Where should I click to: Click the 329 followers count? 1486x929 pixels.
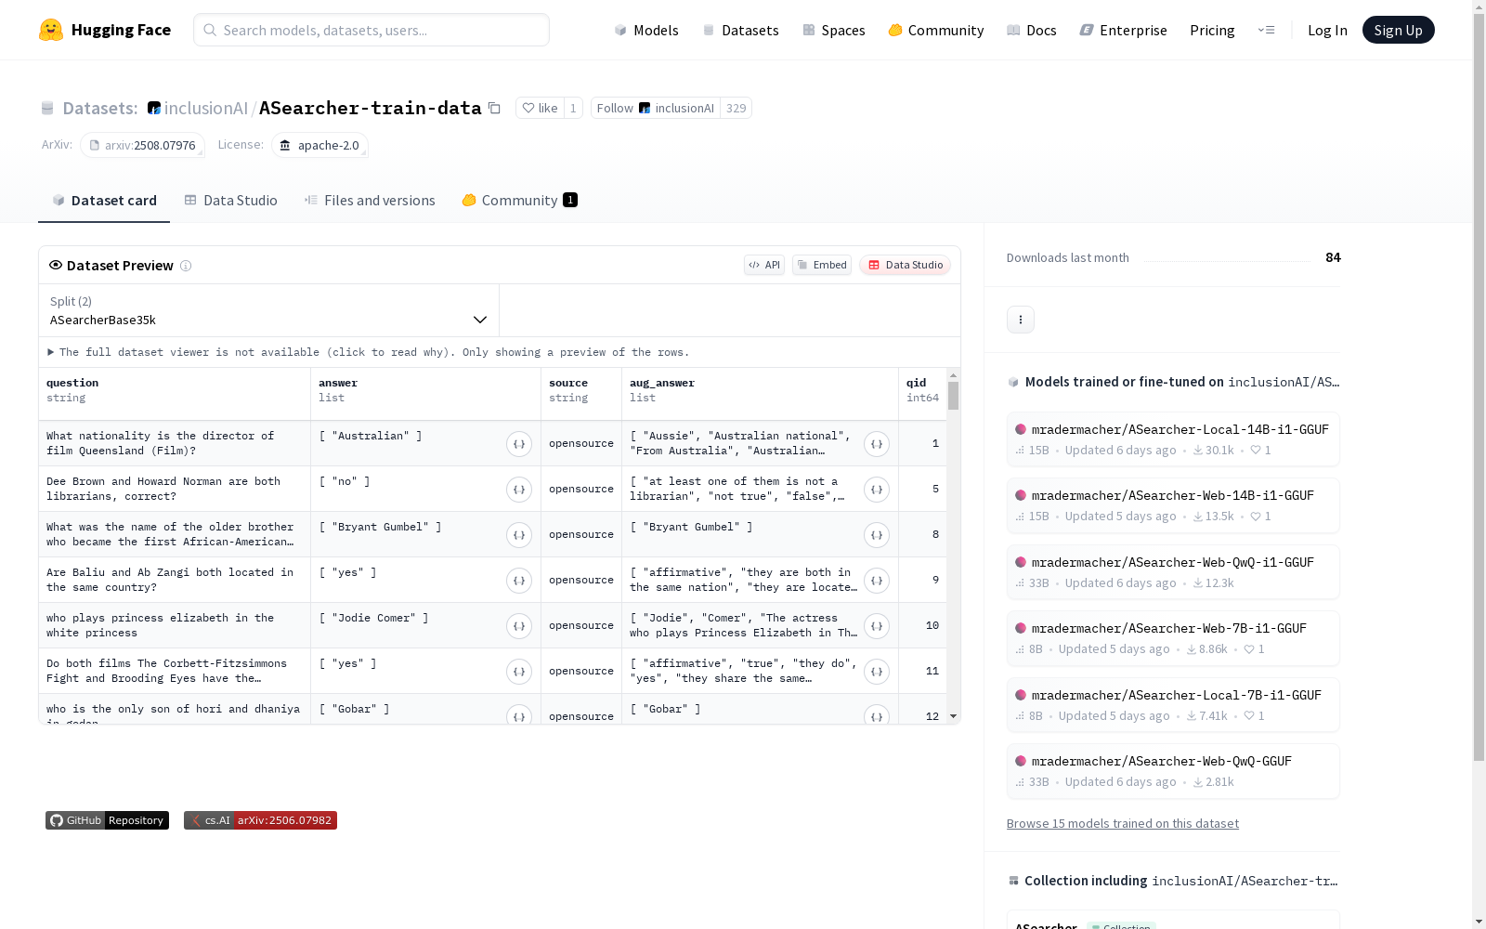(x=736, y=108)
